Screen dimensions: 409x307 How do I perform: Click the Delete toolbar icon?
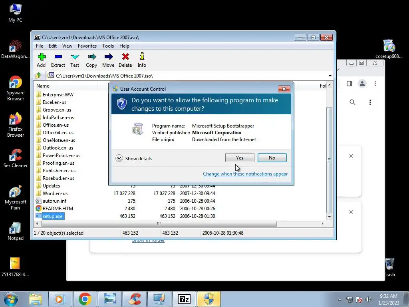tap(125, 60)
